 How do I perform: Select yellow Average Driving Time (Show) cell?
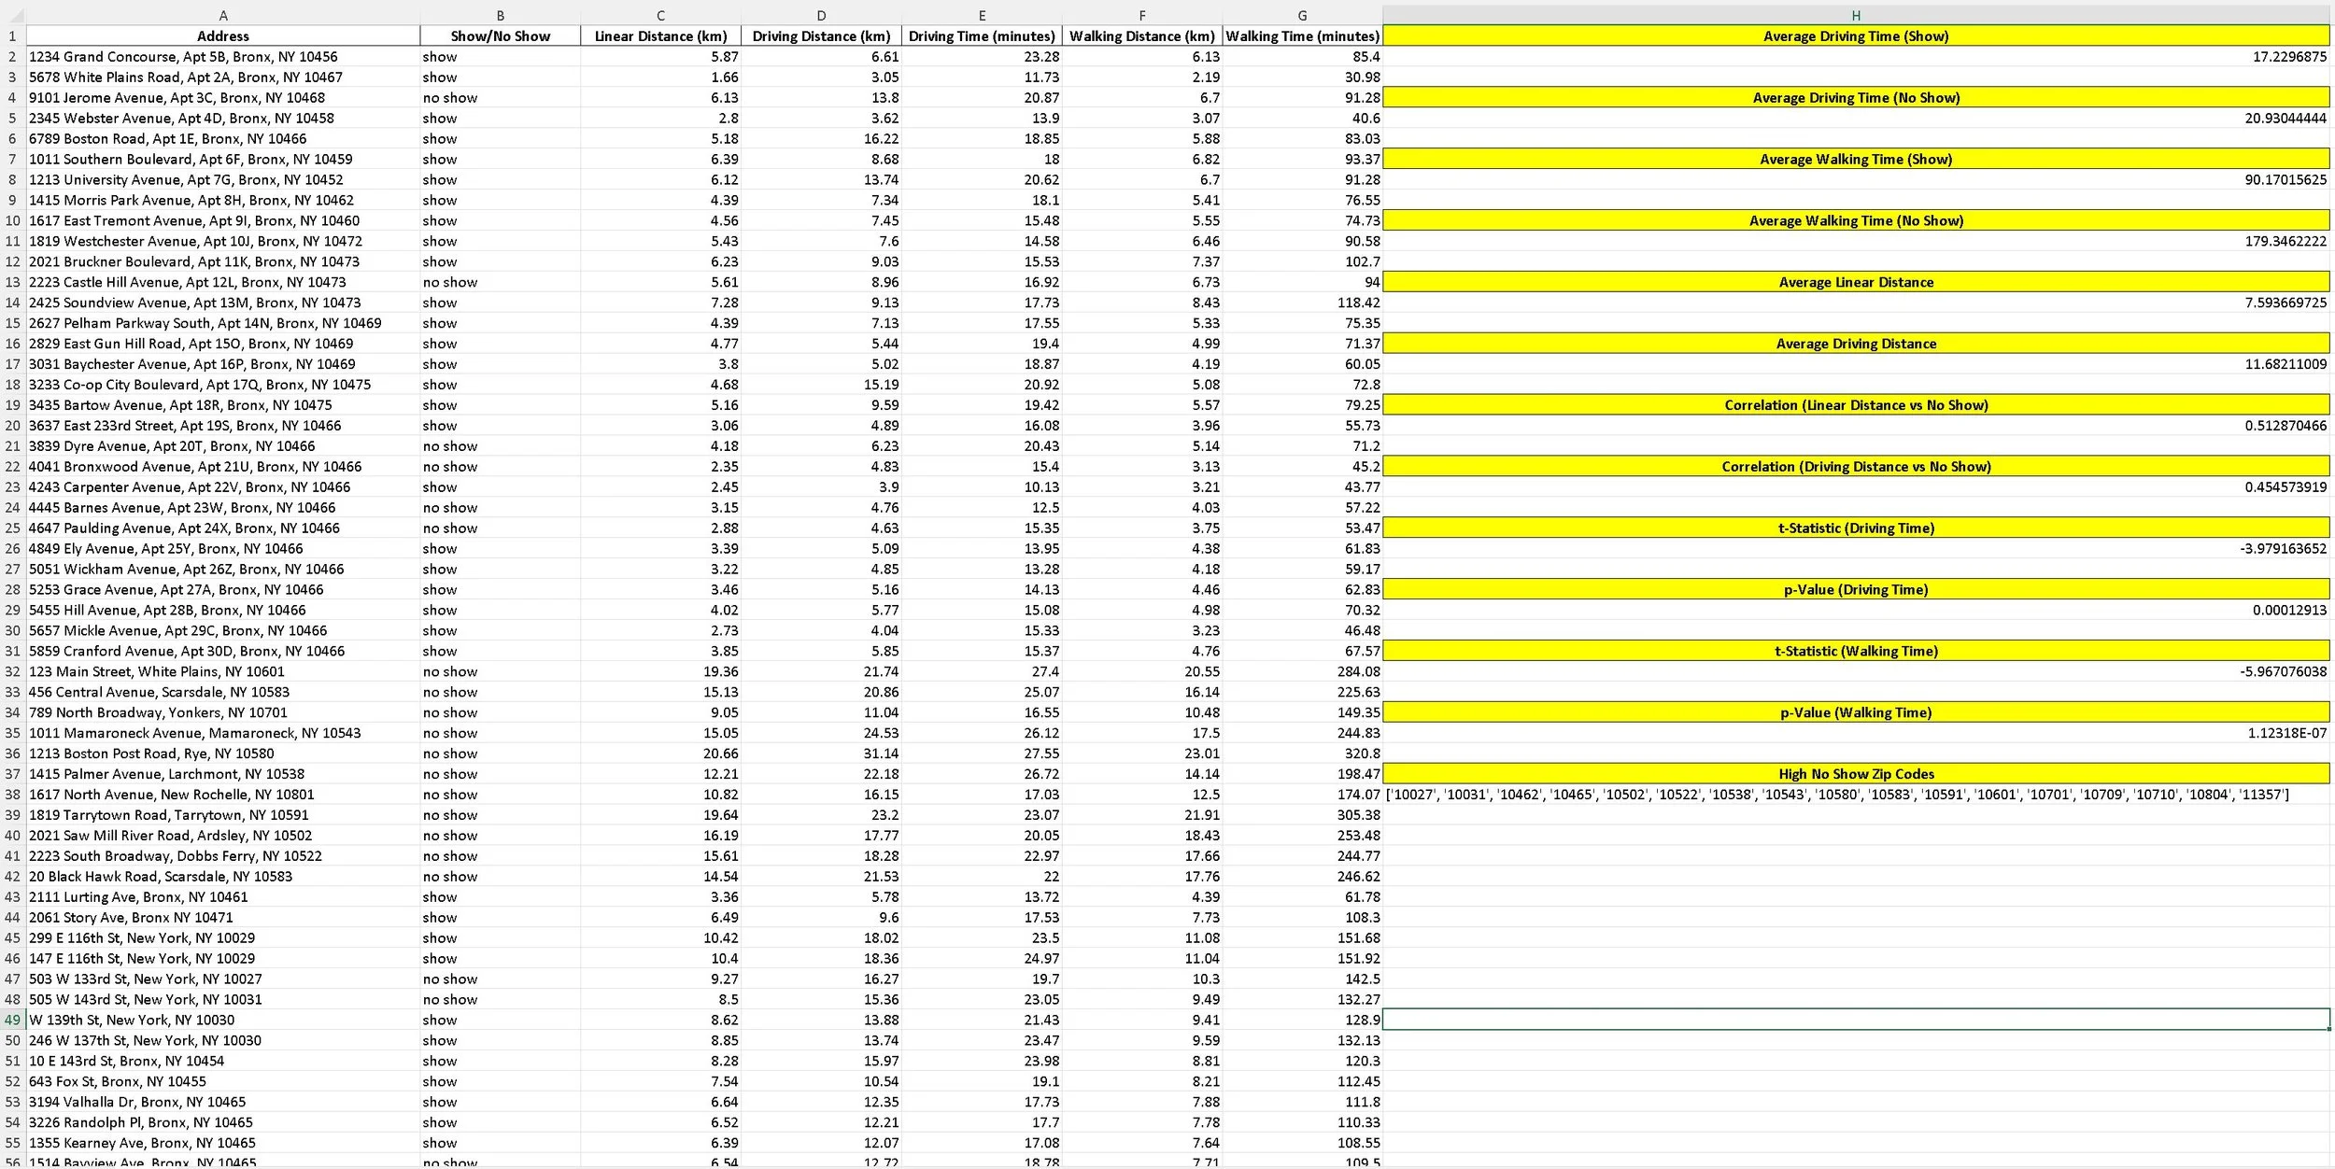click(1855, 36)
